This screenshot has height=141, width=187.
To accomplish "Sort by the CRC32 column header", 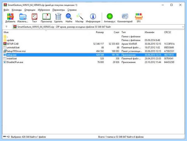I will point(167,32).
